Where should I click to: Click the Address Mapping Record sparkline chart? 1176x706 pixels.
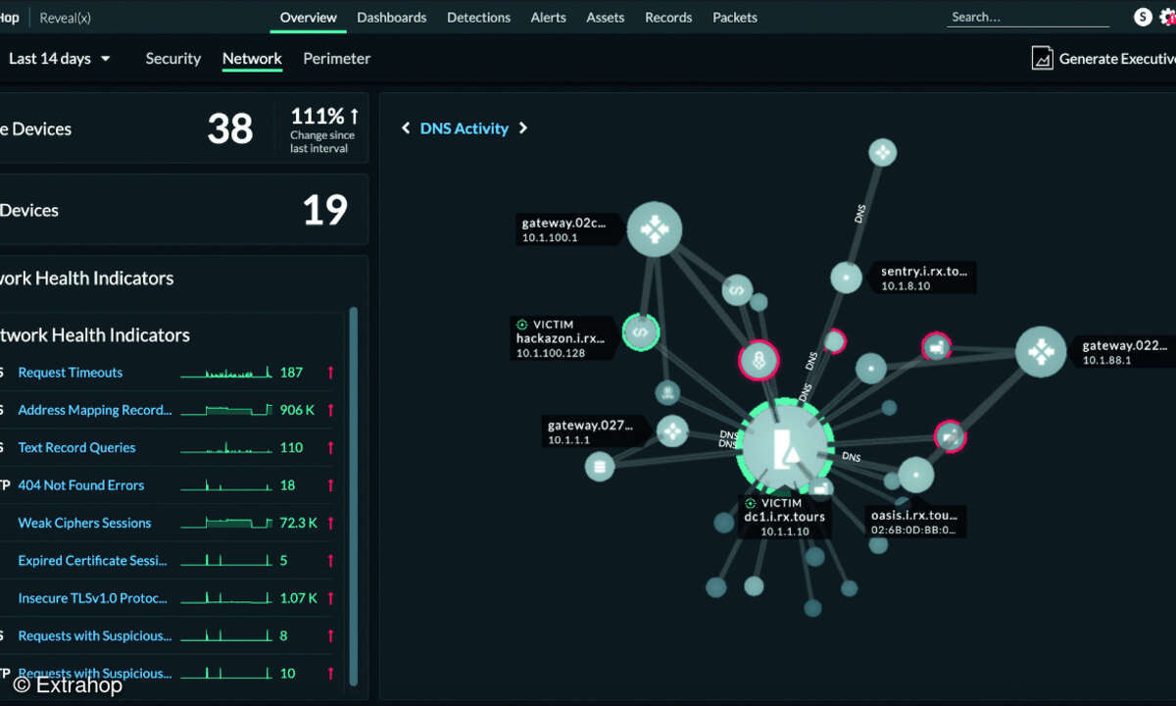(x=226, y=410)
